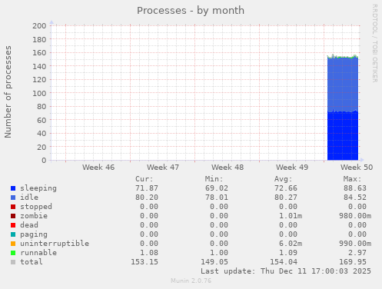The height and width of the screenshot is (289, 382).
Task: Click the 'Munin 2.0.76' version text
Action: 191,281
